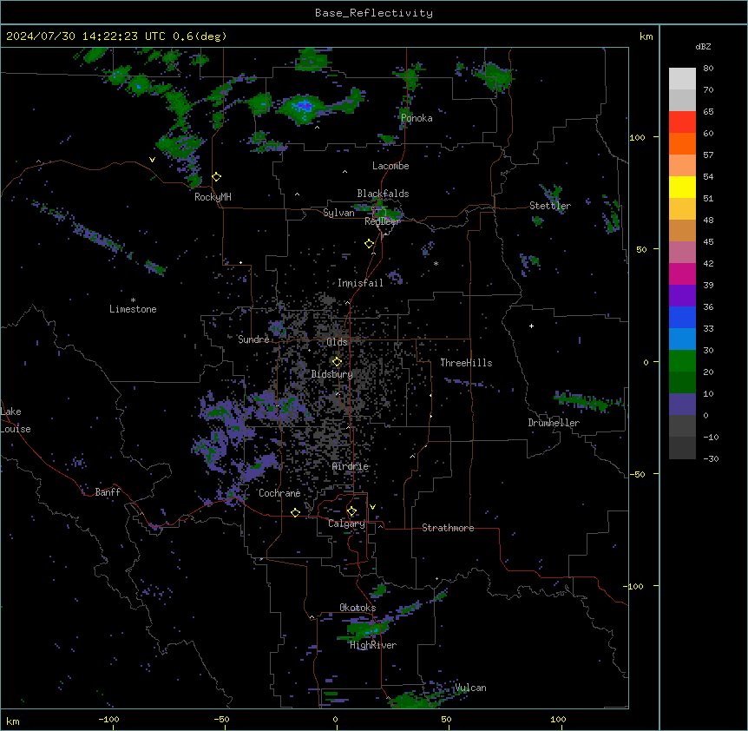Click the Calgary city label
The width and height of the screenshot is (748, 731).
[346, 524]
